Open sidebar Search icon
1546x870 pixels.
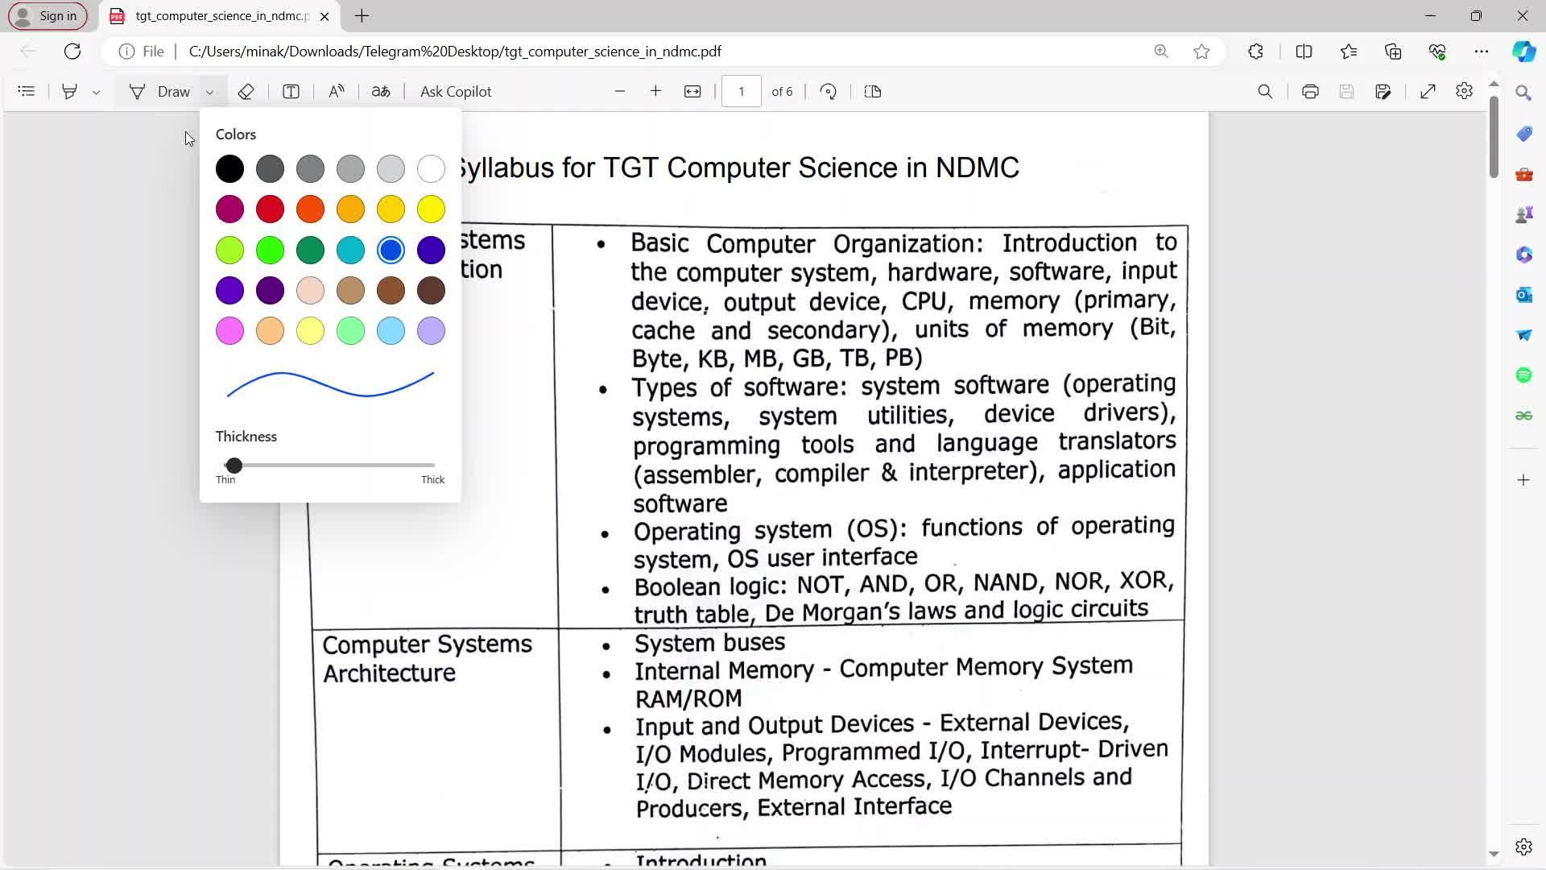1523,93
